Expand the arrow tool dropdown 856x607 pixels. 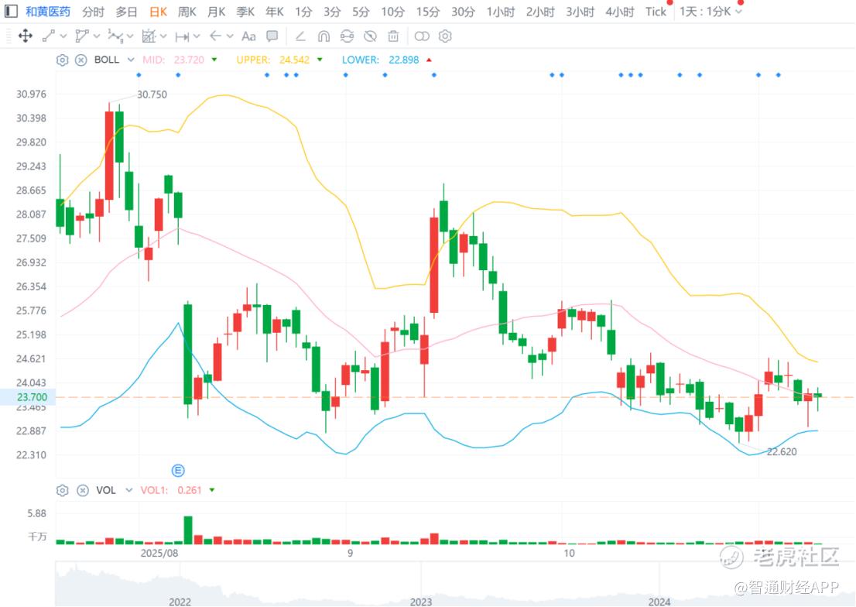tap(230, 36)
